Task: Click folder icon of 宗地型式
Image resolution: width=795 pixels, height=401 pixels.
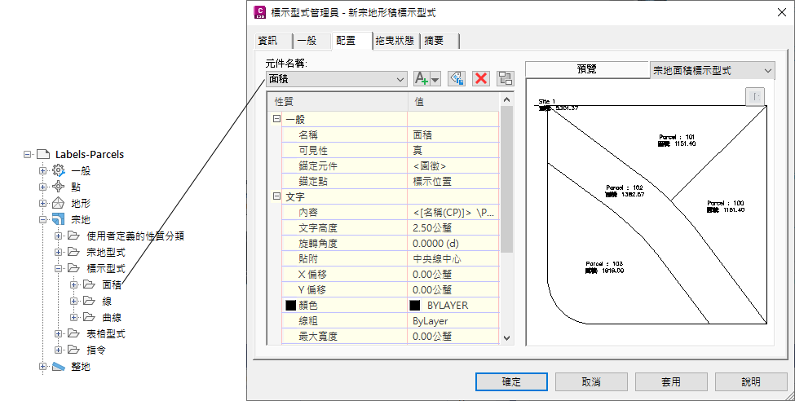Action: point(74,252)
